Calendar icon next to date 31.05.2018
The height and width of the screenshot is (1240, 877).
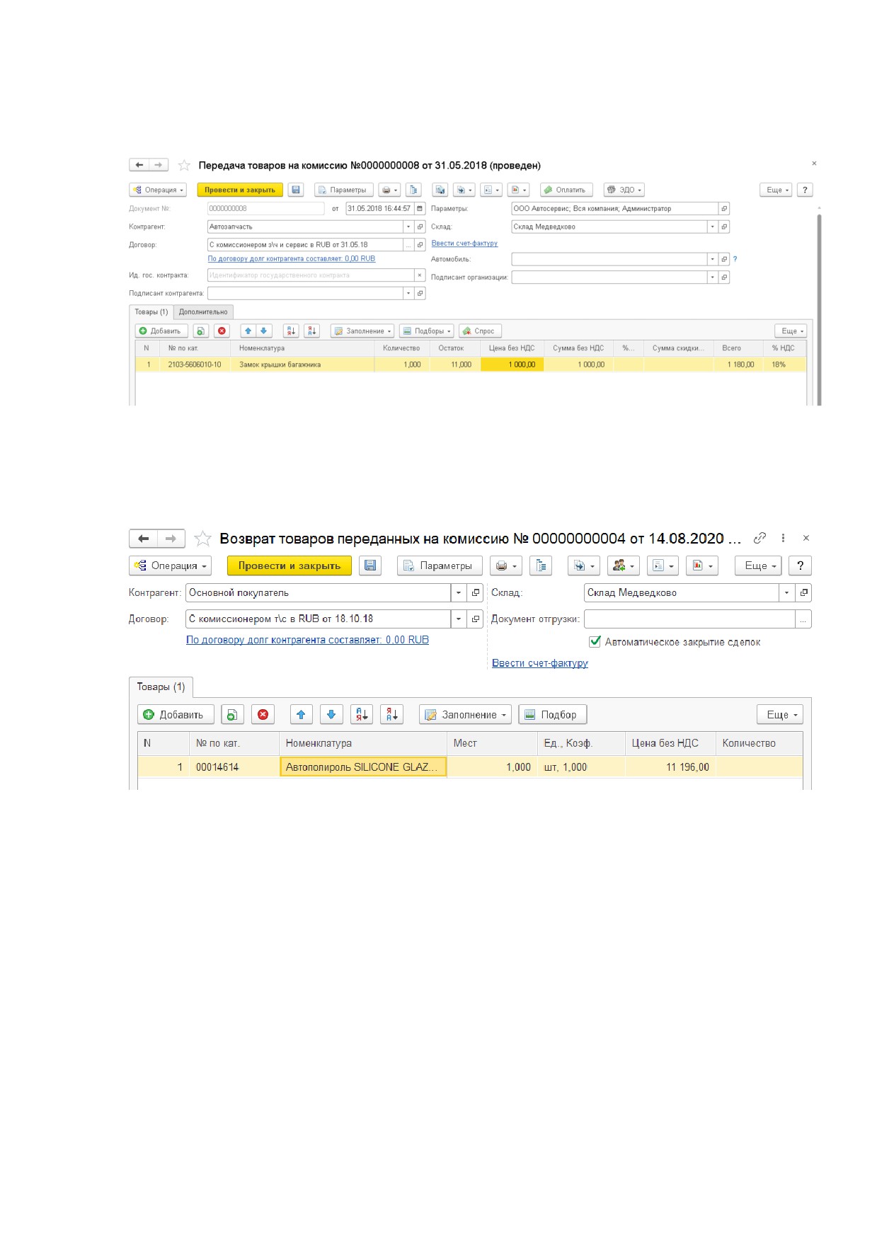(420, 208)
